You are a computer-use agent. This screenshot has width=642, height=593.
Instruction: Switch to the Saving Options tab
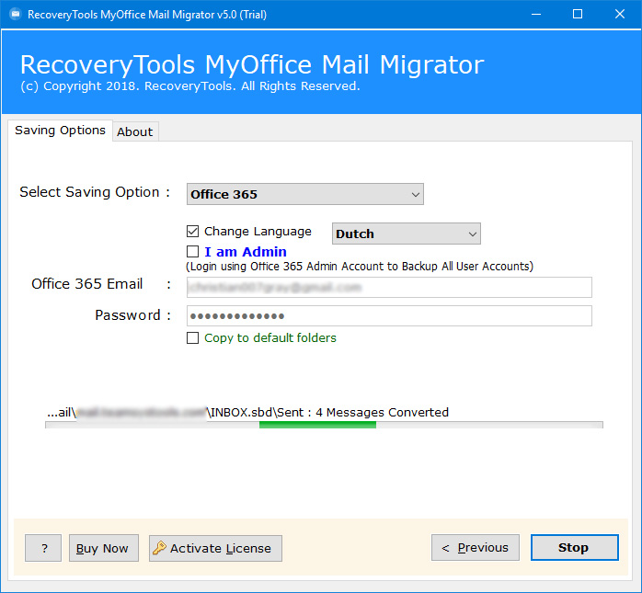[x=60, y=131]
